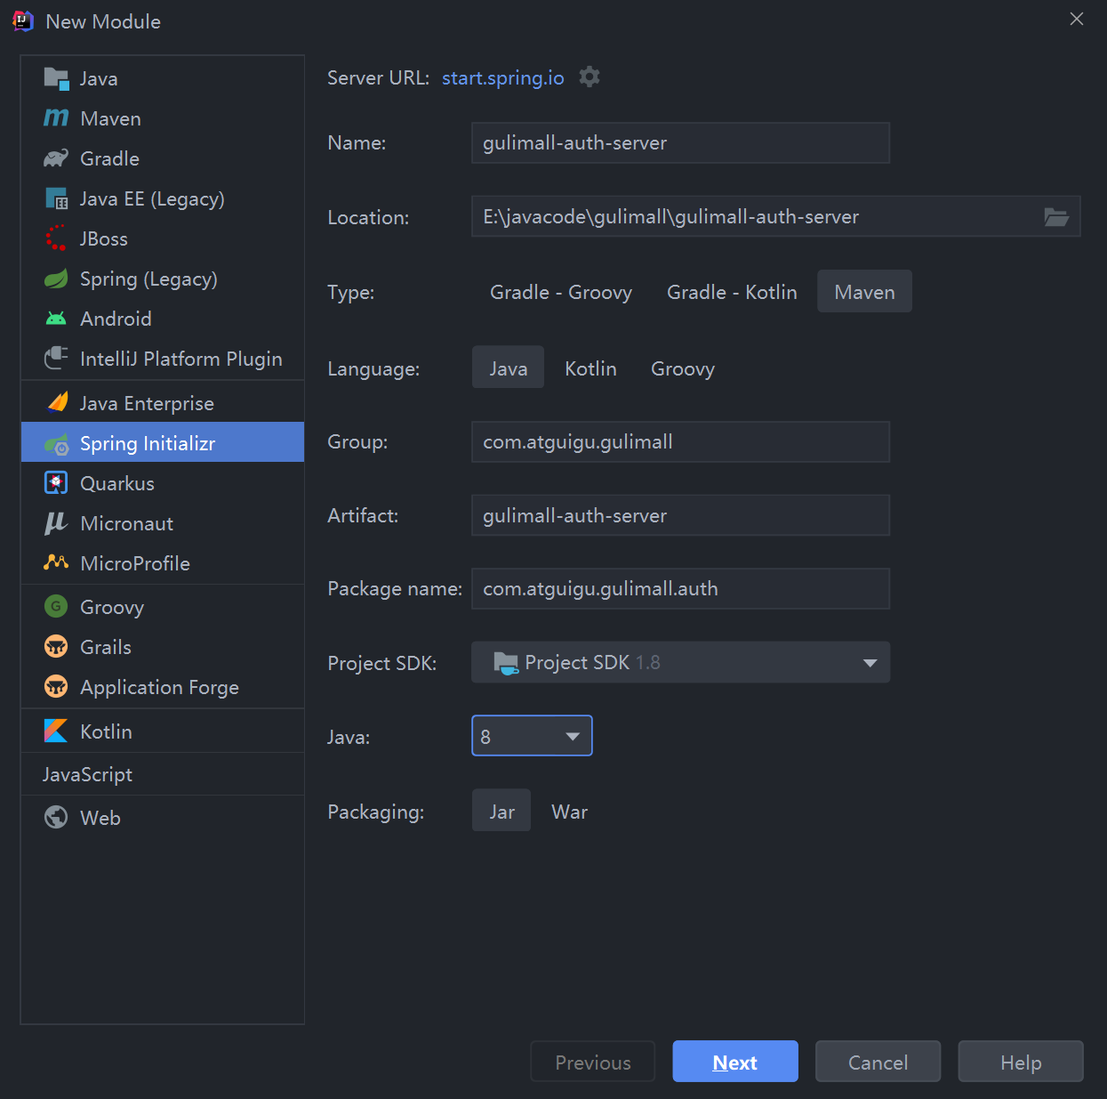Click the Application Forge icon

[56, 687]
